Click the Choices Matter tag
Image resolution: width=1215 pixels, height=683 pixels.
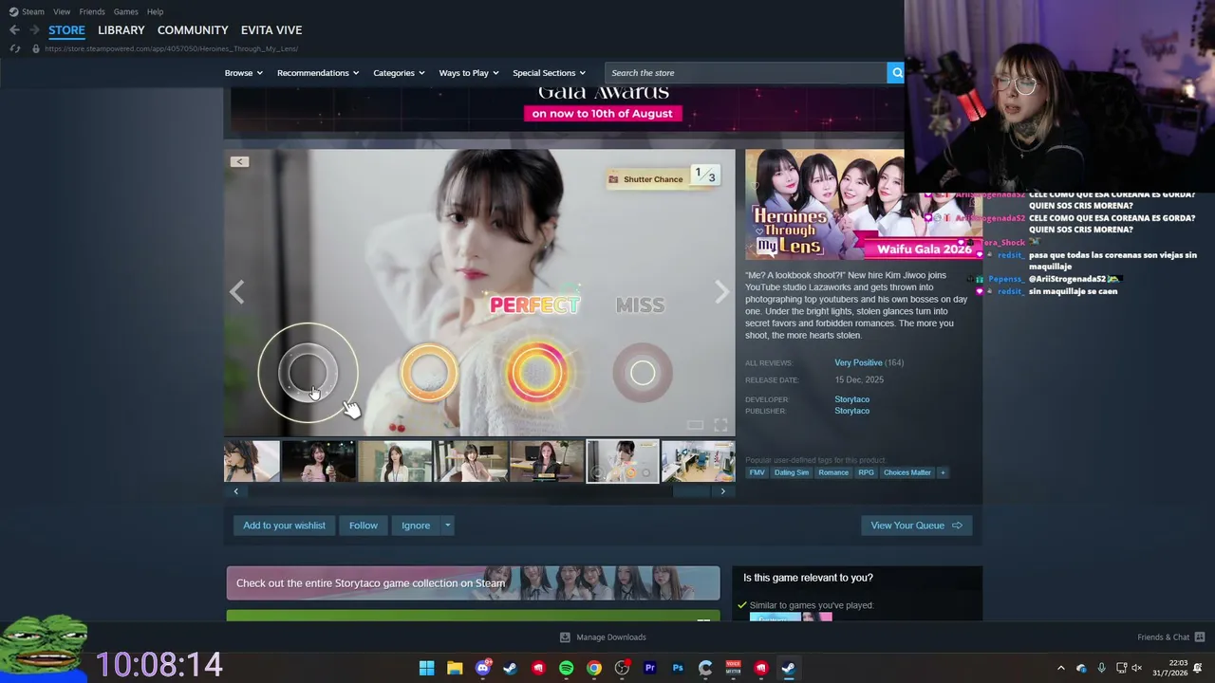[907, 472]
